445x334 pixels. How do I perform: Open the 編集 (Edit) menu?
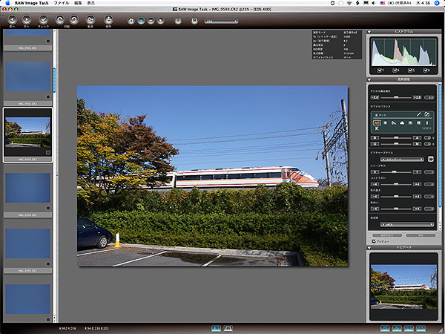pyautogui.click(x=78, y=3)
